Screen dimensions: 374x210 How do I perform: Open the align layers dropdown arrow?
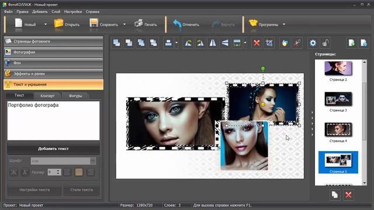tap(176, 43)
